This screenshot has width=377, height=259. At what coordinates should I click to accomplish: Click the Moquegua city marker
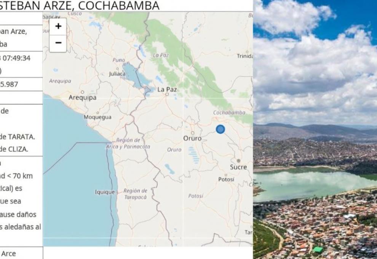97,112
